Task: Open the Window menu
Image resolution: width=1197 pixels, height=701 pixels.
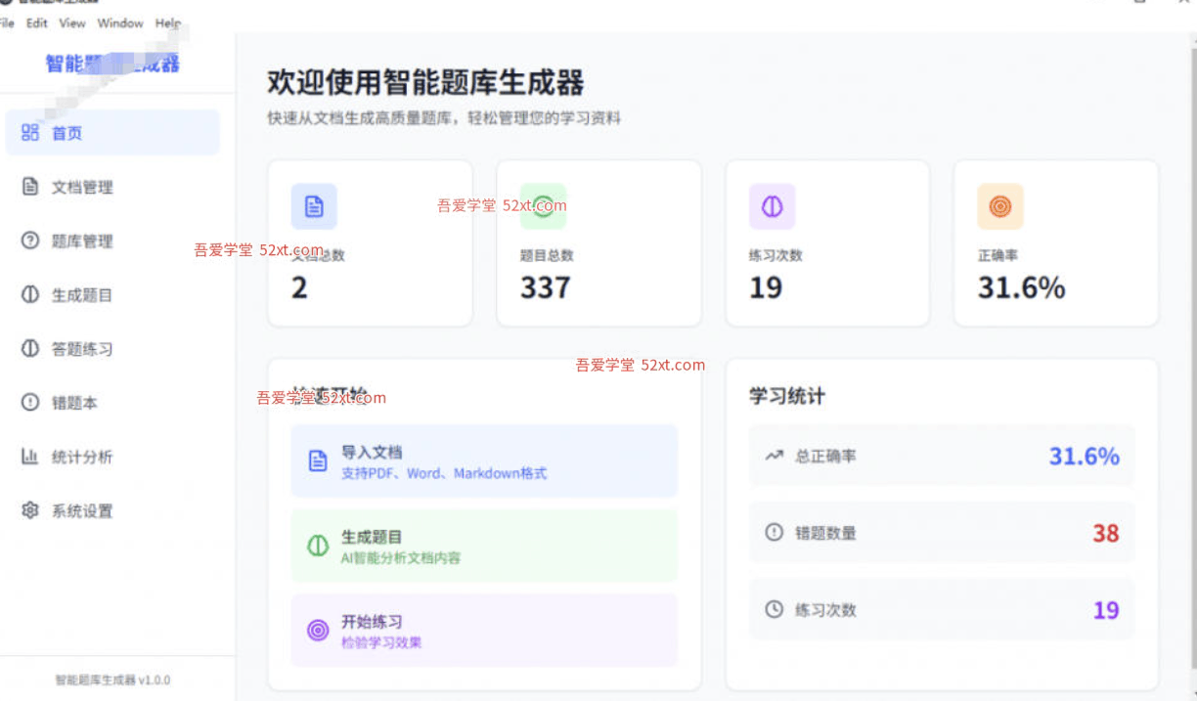Action: (x=120, y=22)
